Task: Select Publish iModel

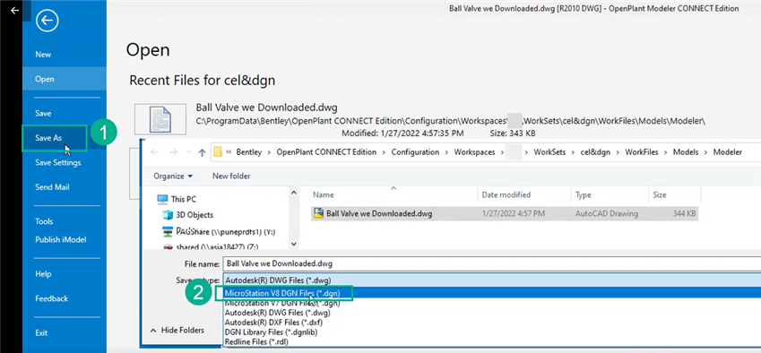Action: [61, 239]
